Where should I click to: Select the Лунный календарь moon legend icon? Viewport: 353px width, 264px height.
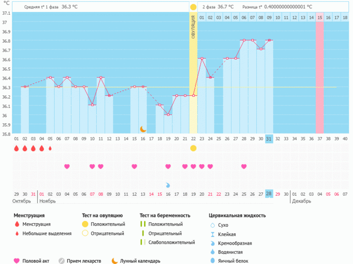click(x=115, y=261)
